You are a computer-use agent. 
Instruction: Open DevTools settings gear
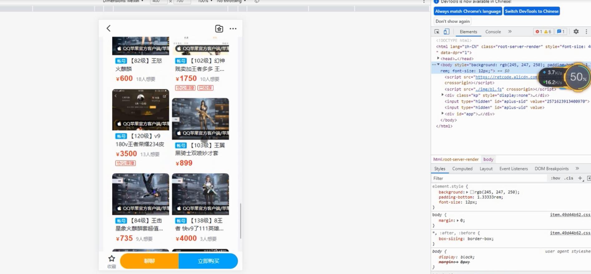(x=576, y=31)
